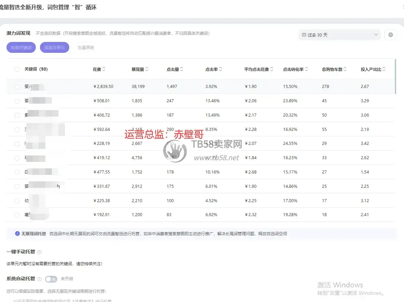Click the table's vertical scrollbar

(395, 76)
